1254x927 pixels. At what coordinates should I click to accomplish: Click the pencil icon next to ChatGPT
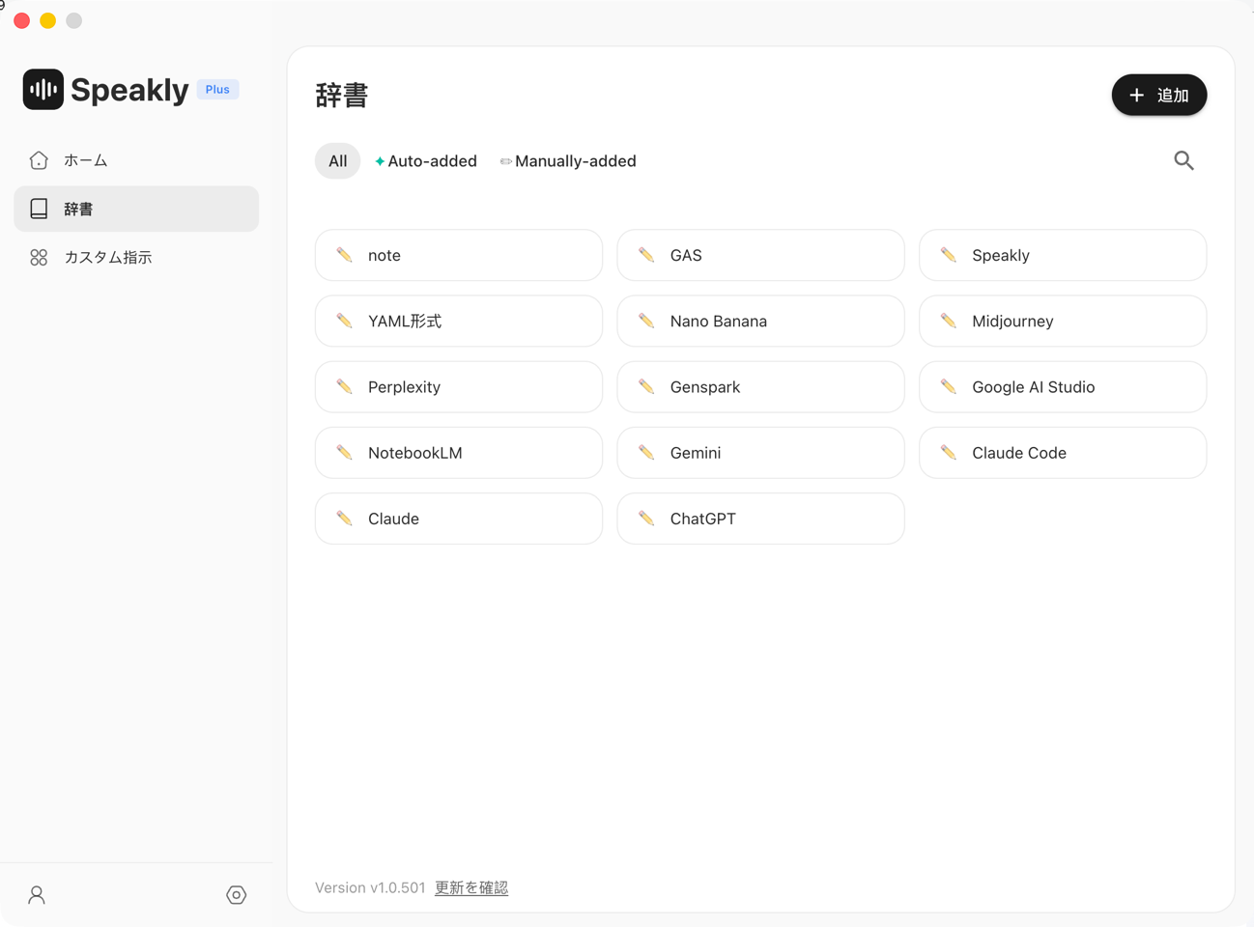pos(646,519)
